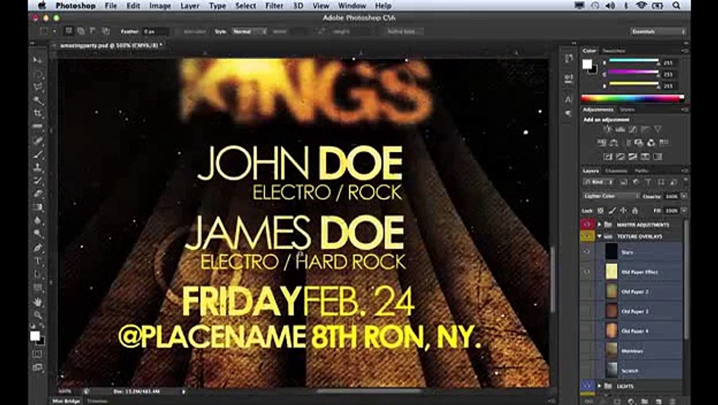Switch to the Paths tab
This screenshot has width=718, height=405.
641,170
